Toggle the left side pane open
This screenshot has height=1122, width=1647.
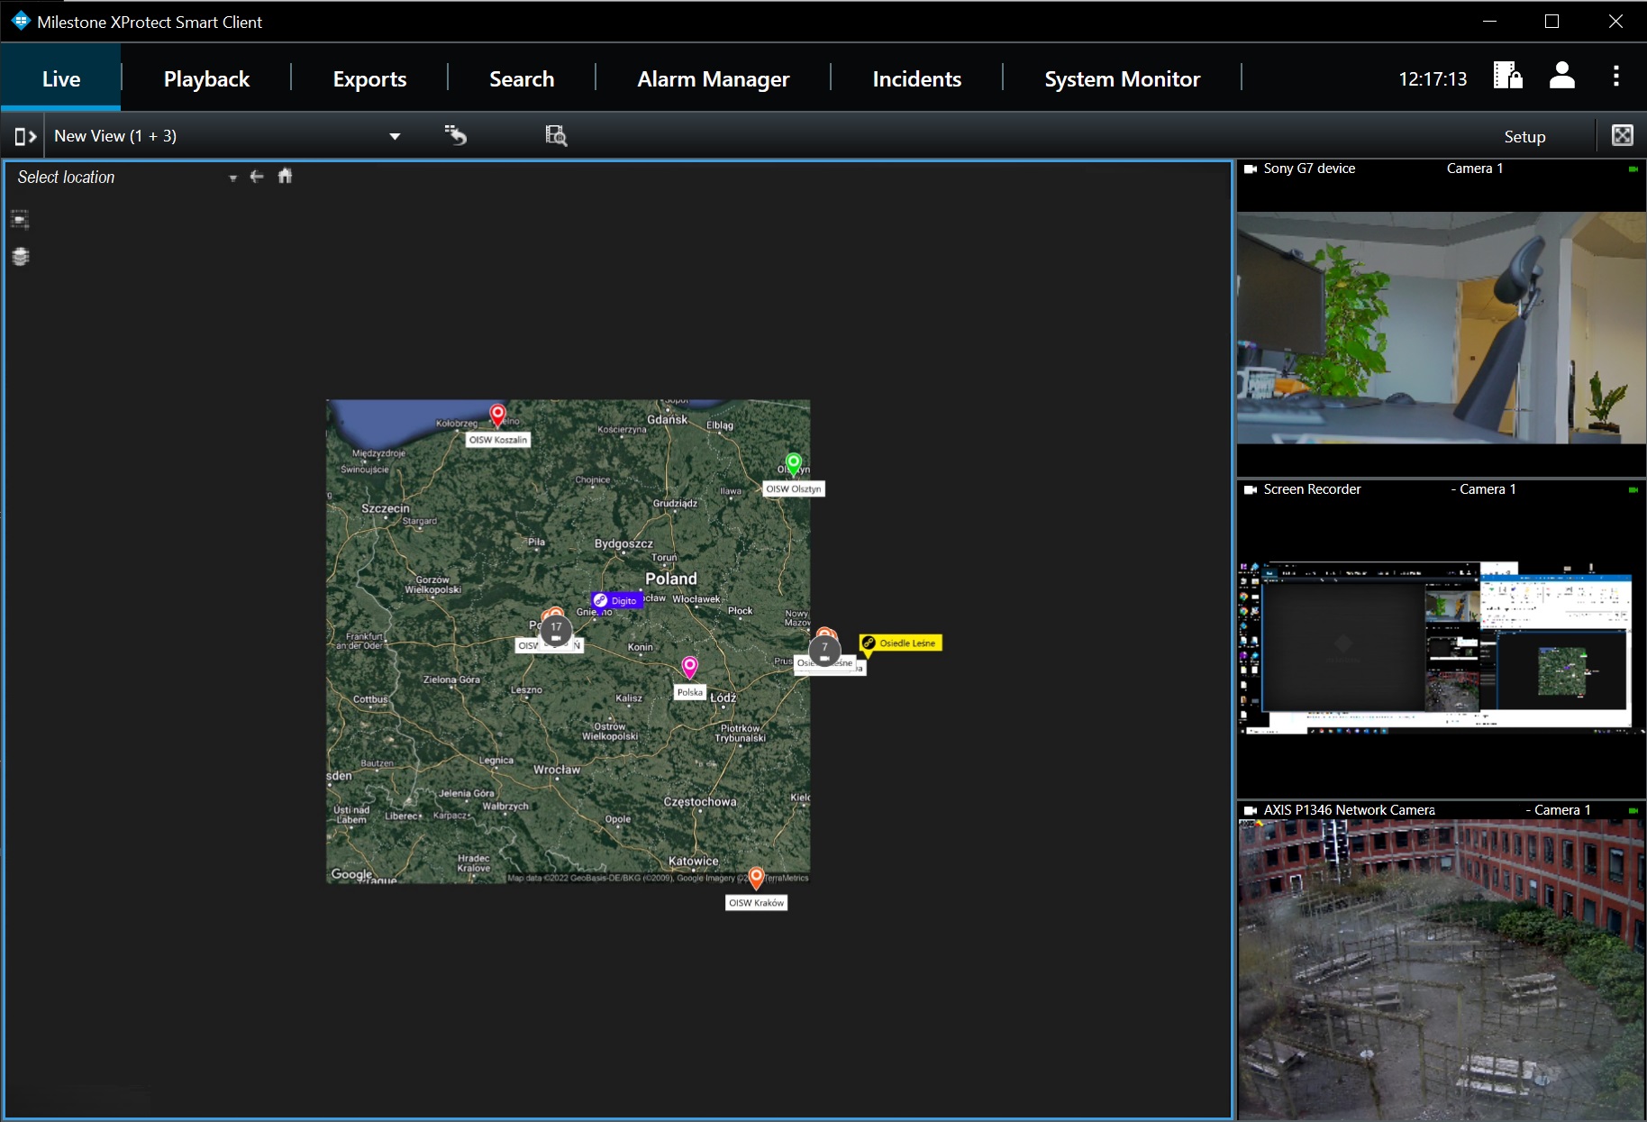(x=25, y=136)
